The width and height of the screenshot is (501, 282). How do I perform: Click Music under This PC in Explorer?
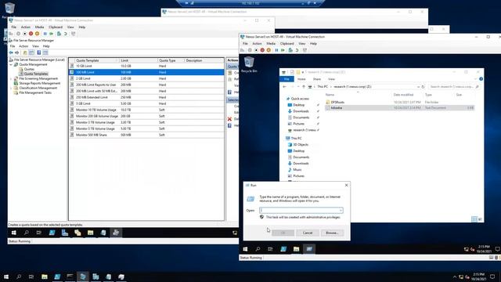coord(297,170)
